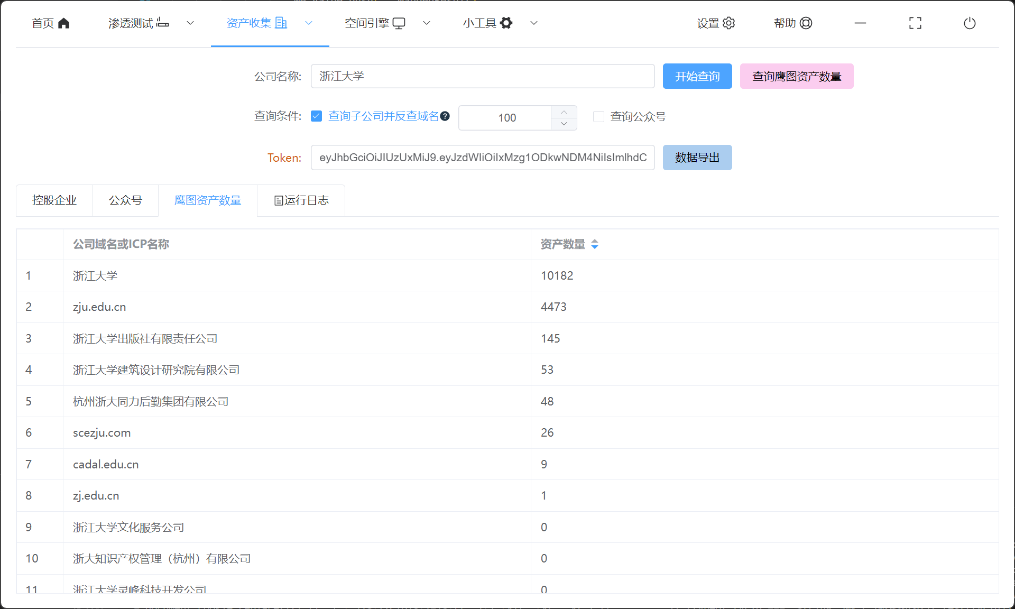Open the 运行日志 tab
Screen dimensions: 1015x609
coord(301,200)
